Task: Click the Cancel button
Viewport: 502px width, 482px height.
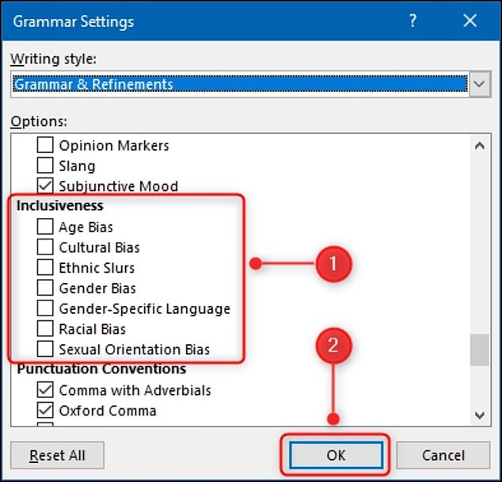Action: [x=443, y=456]
